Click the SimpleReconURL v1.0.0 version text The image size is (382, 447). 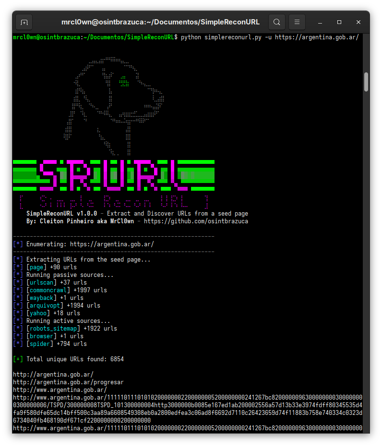[62, 214]
